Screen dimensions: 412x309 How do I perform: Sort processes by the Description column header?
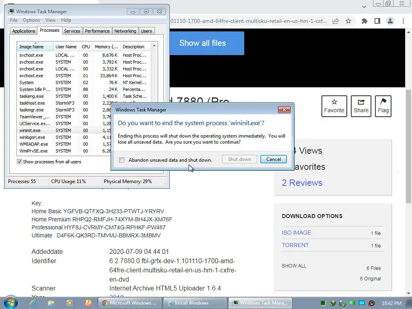pyautogui.click(x=135, y=47)
